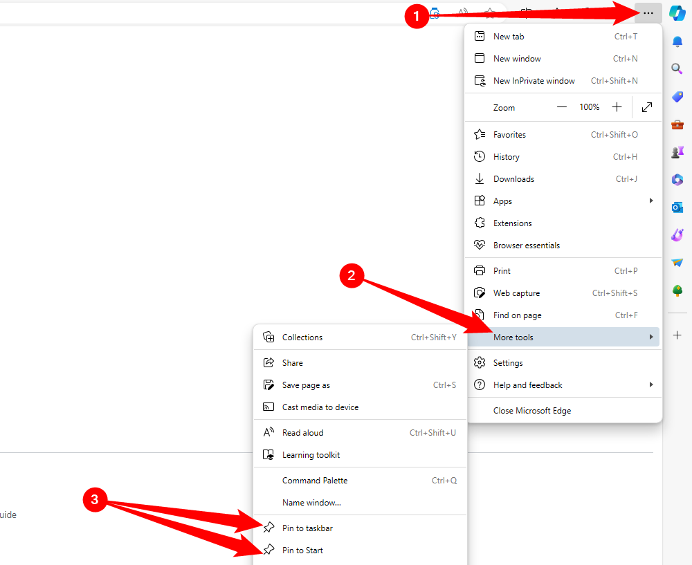
Task: Open Microsoft 365 from the sidebar
Action: tap(677, 179)
